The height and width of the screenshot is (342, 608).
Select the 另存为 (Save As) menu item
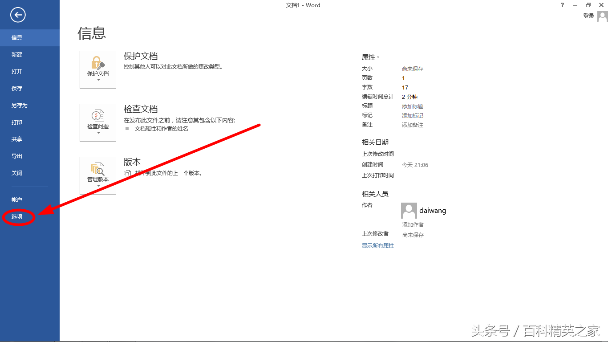pyautogui.click(x=30, y=106)
